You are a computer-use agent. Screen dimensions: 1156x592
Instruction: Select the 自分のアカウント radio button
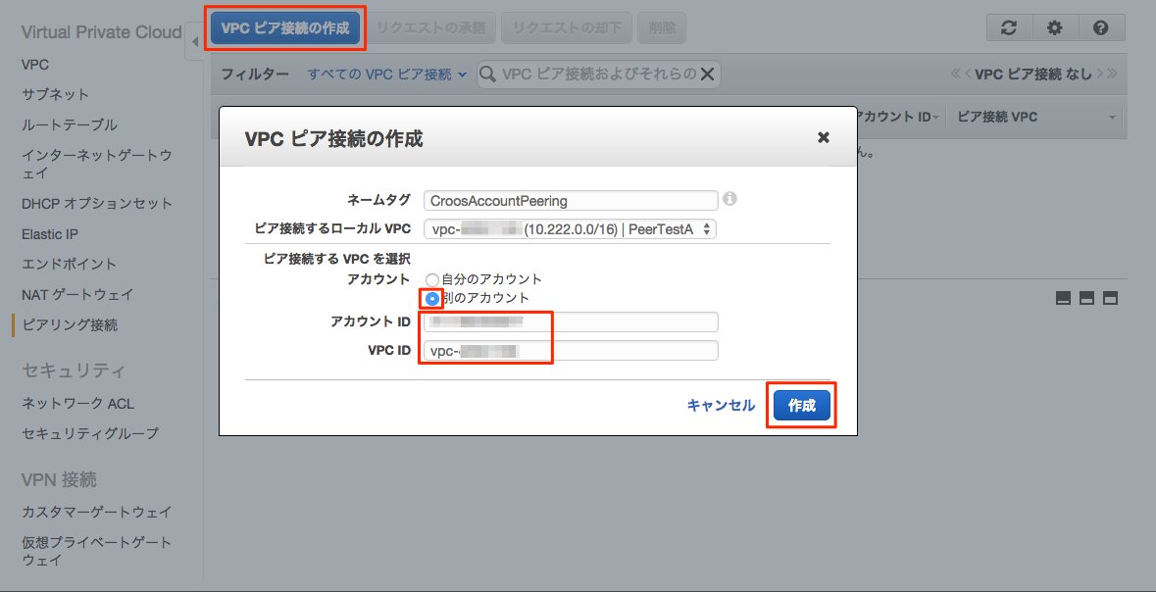point(432,279)
